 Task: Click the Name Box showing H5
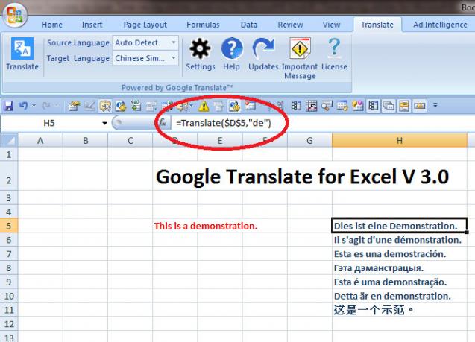[51, 123]
